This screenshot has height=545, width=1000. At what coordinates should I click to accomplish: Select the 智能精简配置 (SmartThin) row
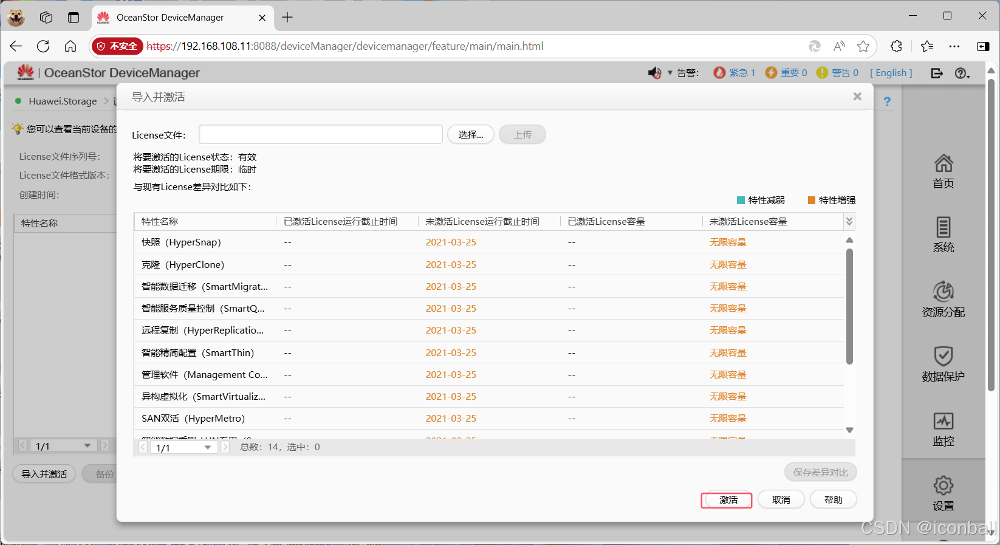click(x=489, y=352)
